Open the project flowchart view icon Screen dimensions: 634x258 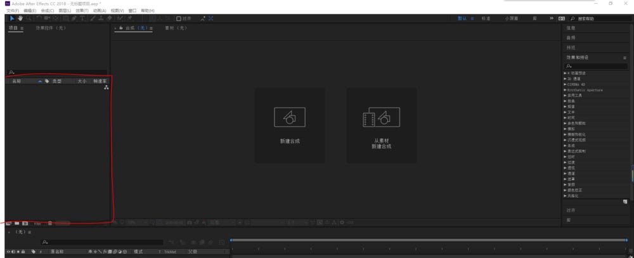[106, 87]
